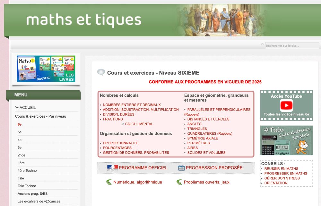The height and width of the screenshot is (206, 321).
Task: Open the Tale Techno menu item
Action: [x=27, y=186]
